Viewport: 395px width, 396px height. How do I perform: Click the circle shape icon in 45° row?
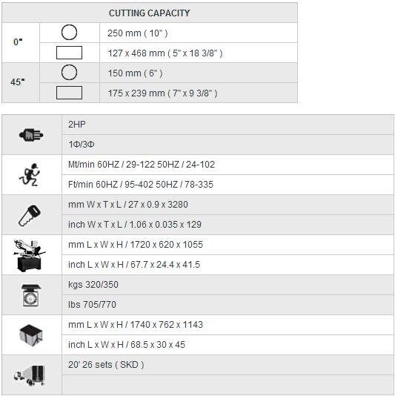pyautogui.click(x=69, y=72)
